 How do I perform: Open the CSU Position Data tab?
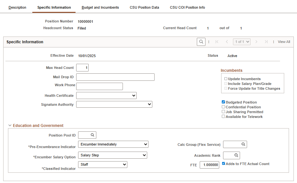(x=144, y=7)
